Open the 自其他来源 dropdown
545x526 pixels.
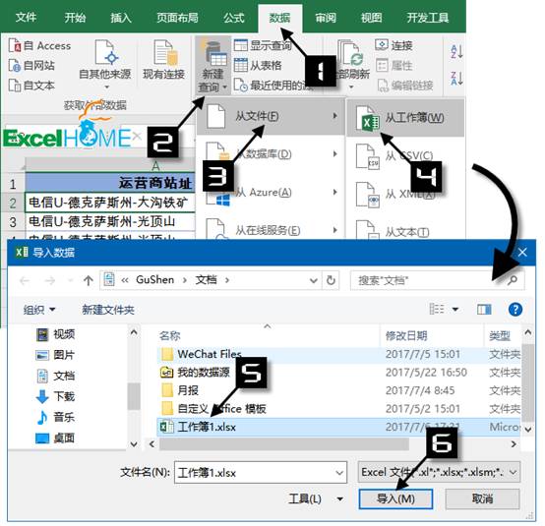pos(105,64)
